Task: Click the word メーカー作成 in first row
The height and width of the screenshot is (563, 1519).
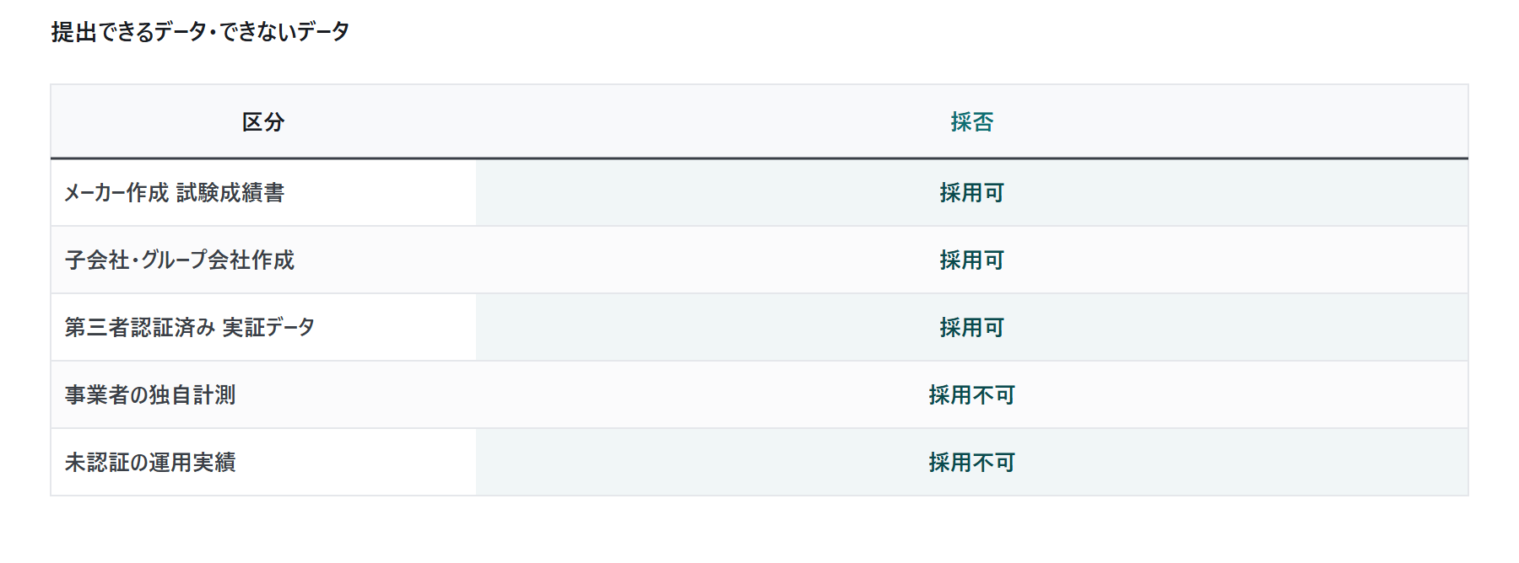Action: click(x=116, y=193)
